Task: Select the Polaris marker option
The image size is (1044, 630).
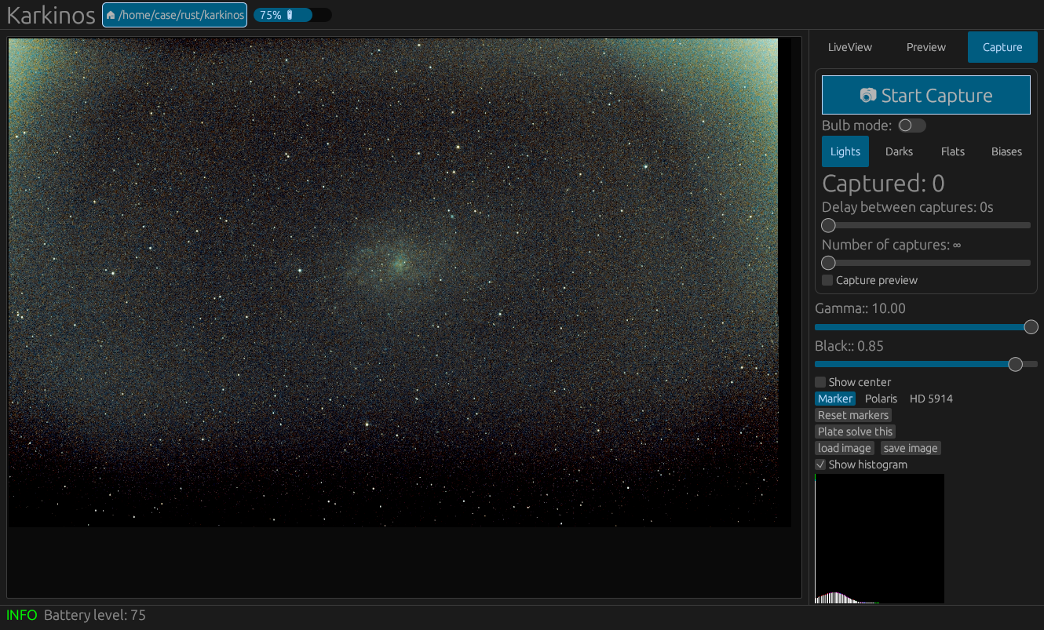Action: click(x=881, y=399)
